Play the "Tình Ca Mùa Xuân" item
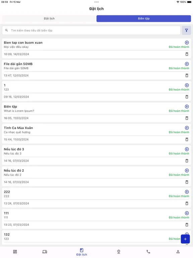Screen dimensions: 193x258 tap(187, 128)
